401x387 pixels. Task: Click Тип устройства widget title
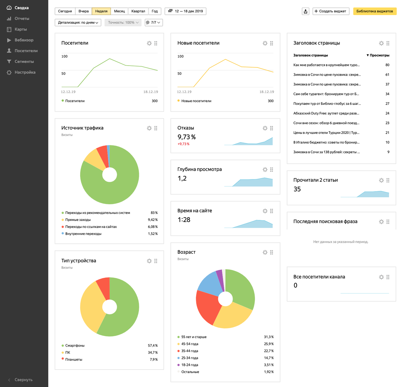tap(79, 260)
